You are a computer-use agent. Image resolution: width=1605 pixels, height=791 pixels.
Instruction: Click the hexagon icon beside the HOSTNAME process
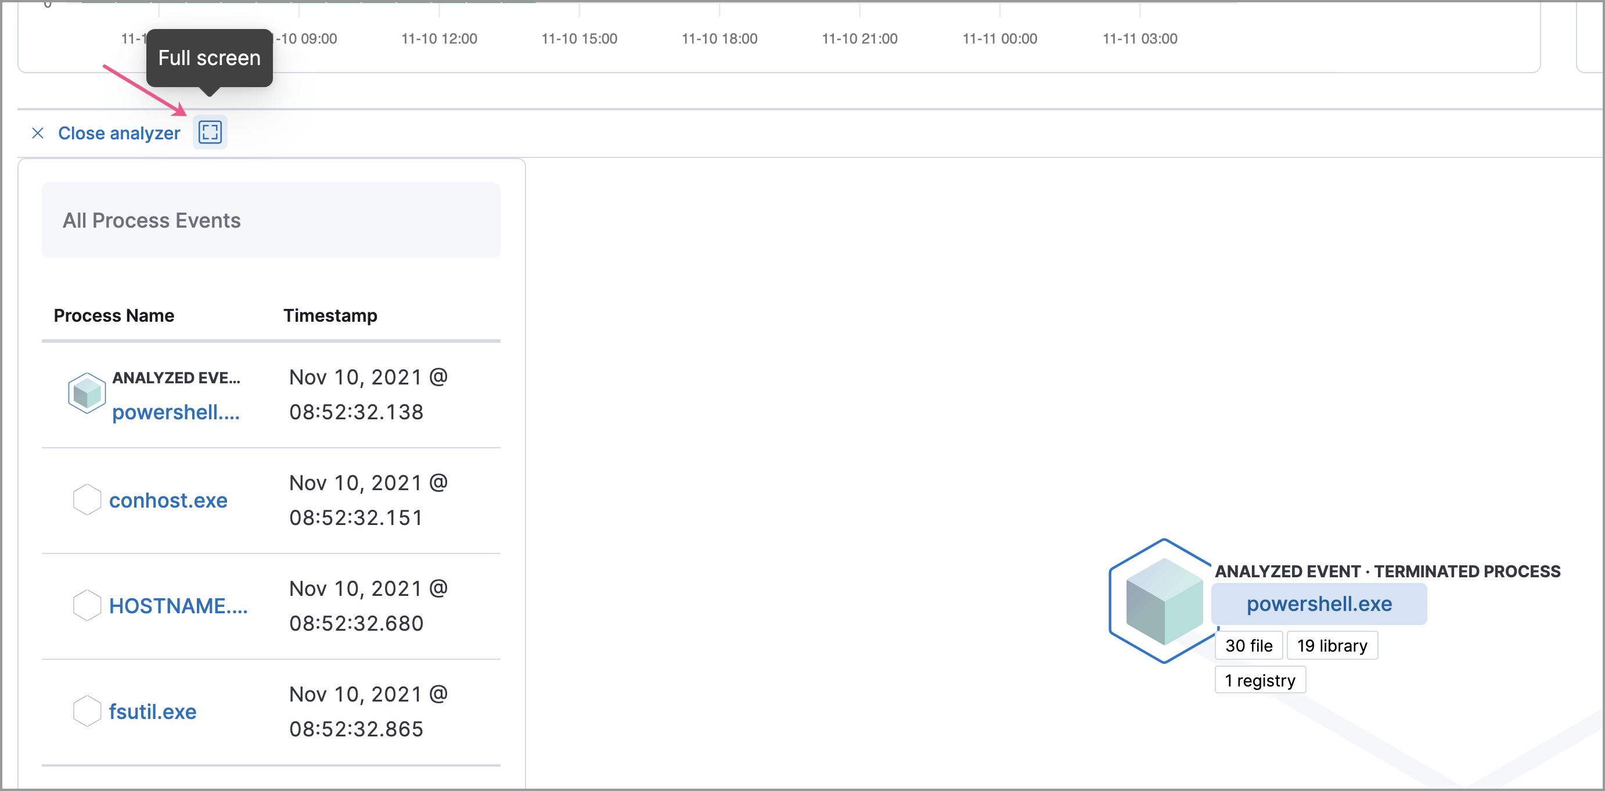click(86, 604)
